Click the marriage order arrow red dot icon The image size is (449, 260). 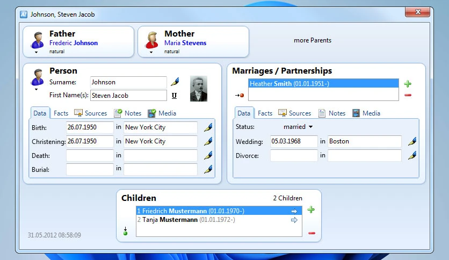coord(240,96)
